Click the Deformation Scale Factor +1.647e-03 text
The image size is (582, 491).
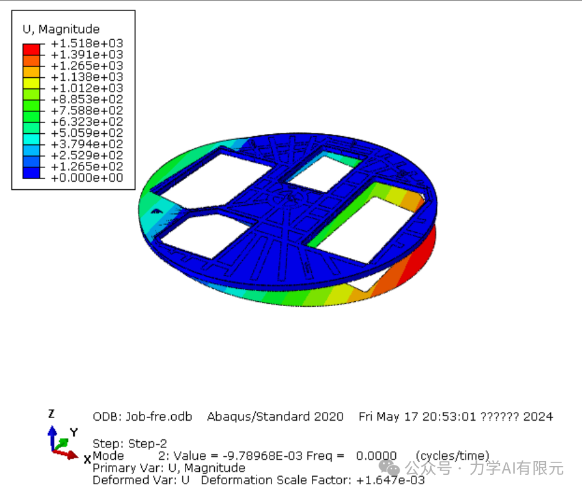(x=313, y=480)
